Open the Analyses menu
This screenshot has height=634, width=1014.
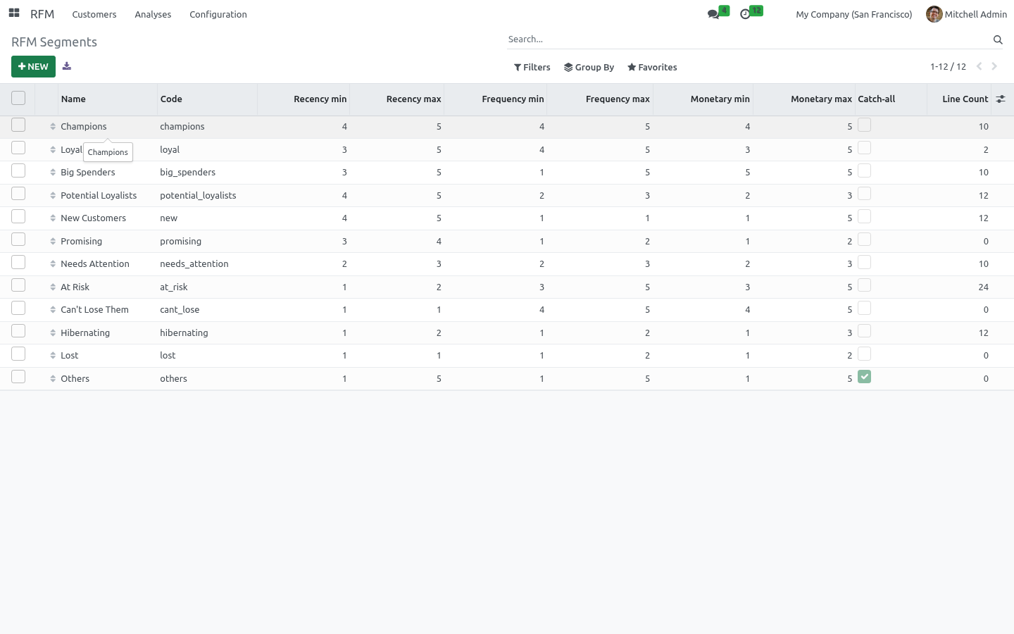pyautogui.click(x=153, y=14)
